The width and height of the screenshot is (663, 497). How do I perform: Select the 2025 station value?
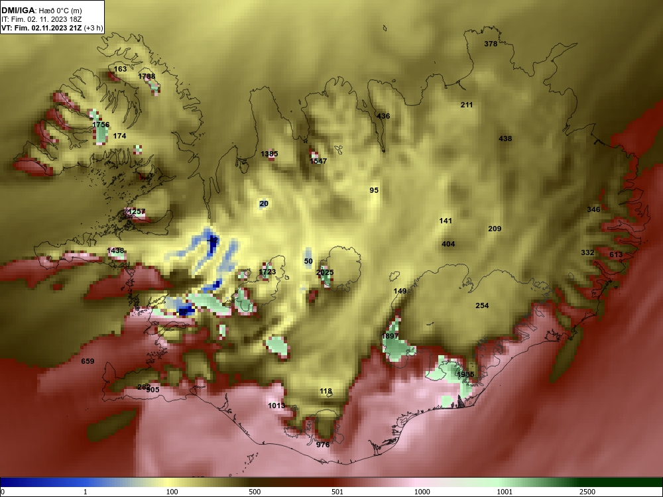click(325, 272)
